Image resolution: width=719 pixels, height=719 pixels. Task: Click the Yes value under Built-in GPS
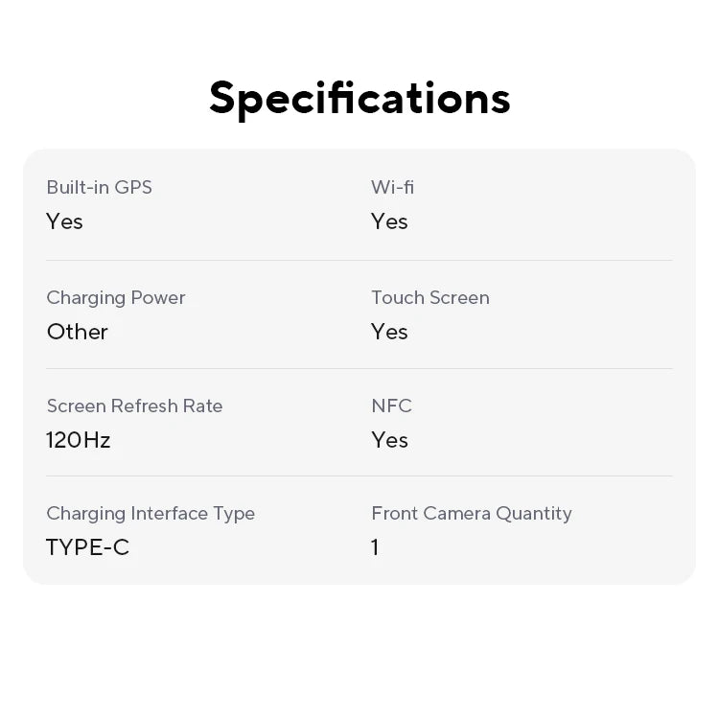tap(64, 221)
